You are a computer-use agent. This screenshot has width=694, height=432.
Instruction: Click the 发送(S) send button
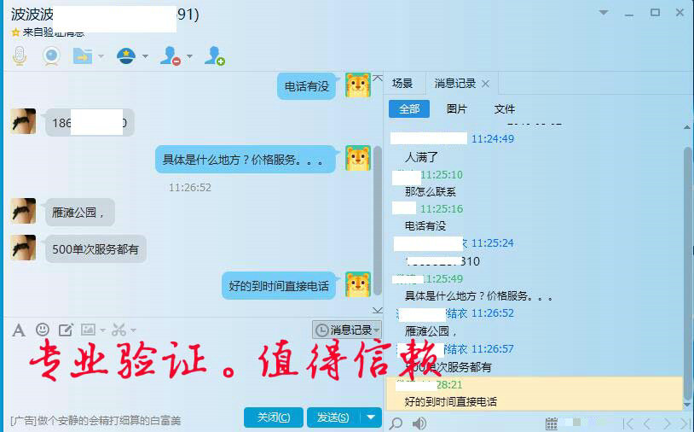pyautogui.click(x=333, y=417)
